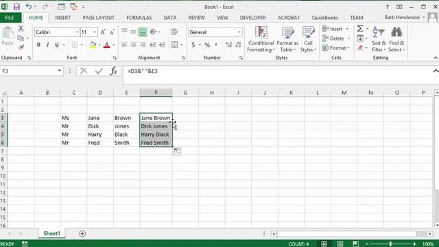Toggle bottom vertical alignment

[143, 32]
